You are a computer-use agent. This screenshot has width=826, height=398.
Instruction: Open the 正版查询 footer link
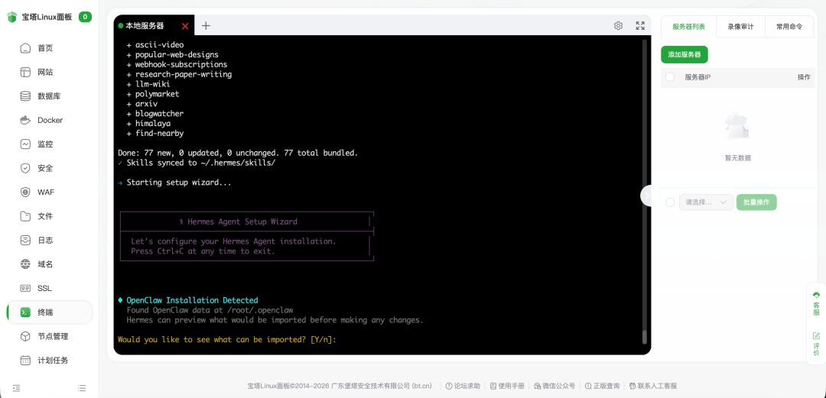602,386
